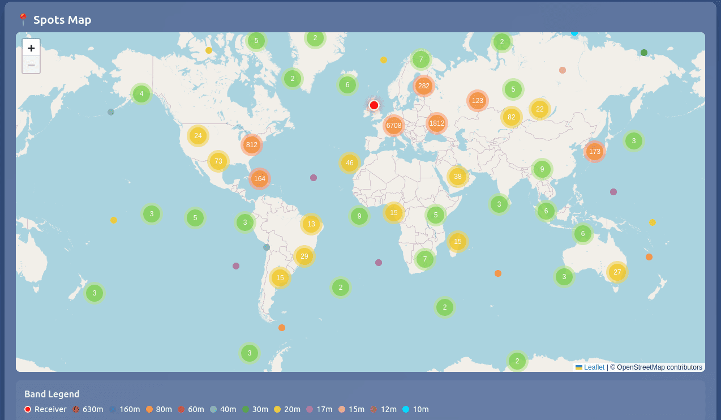Click the Spots Map pin icon in the header
721x420 pixels.
(x=23, y=19)
